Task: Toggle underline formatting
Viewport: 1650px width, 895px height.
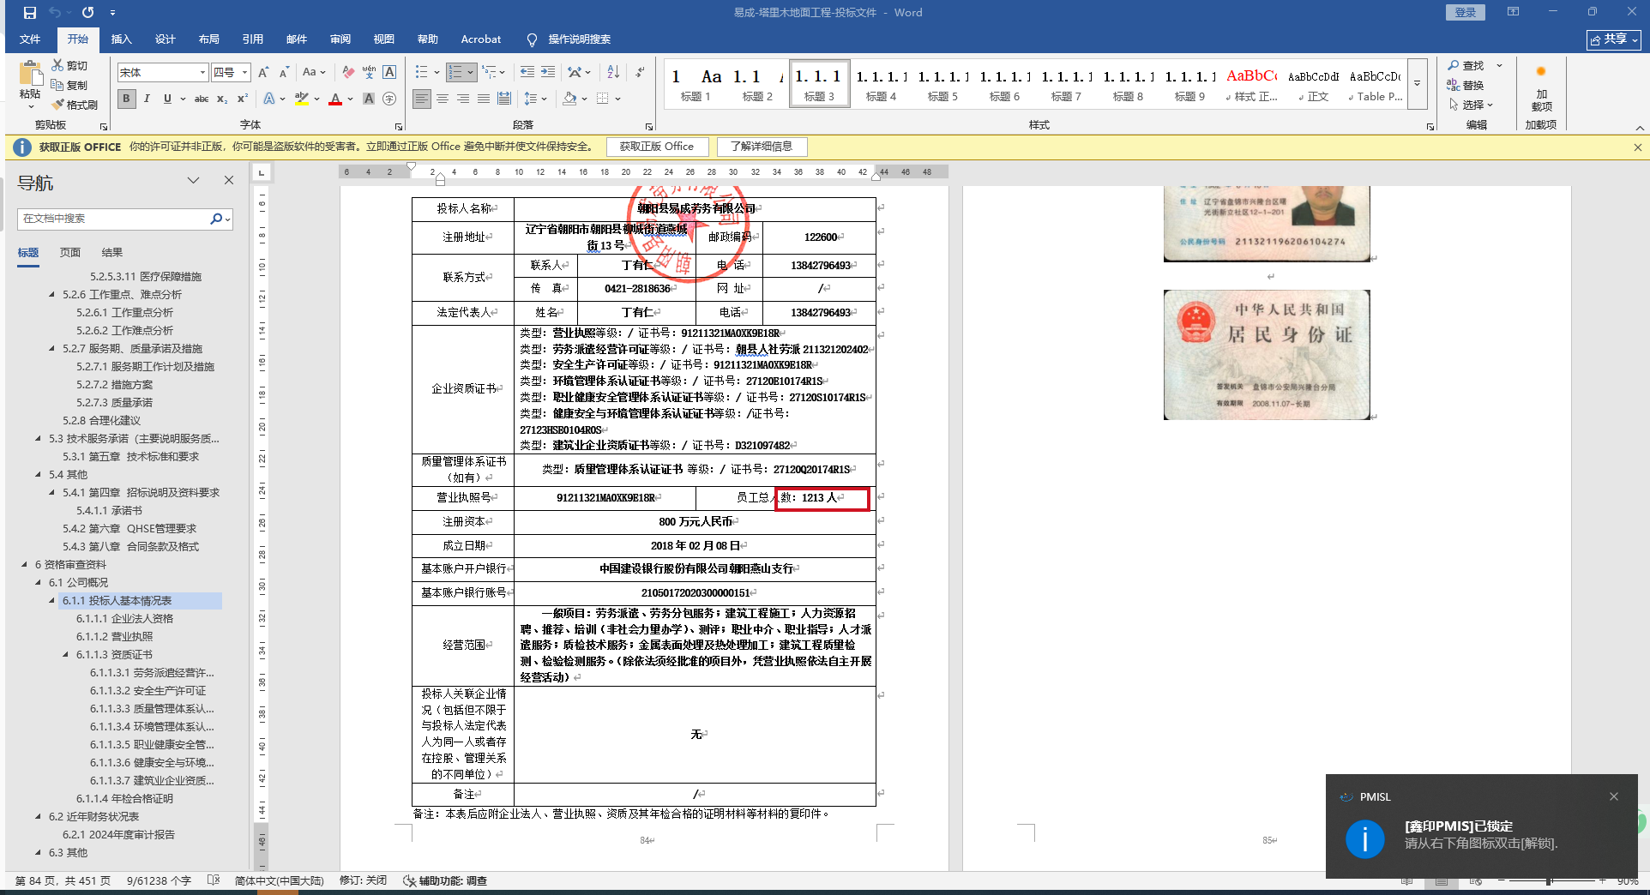Action: [167, 99]
